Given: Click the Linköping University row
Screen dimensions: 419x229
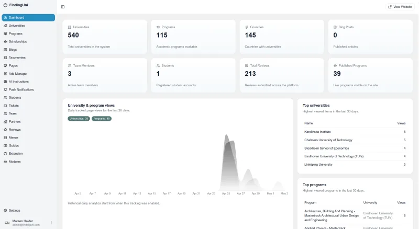Looking at the screenshot, I should pyautogui.click(x=355, y=165).
